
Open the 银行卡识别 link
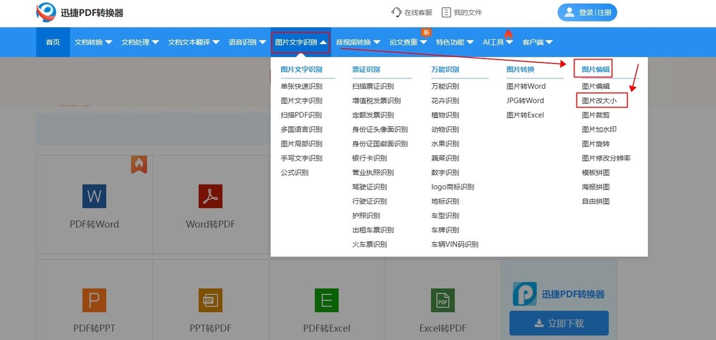[x=369, y=158]
